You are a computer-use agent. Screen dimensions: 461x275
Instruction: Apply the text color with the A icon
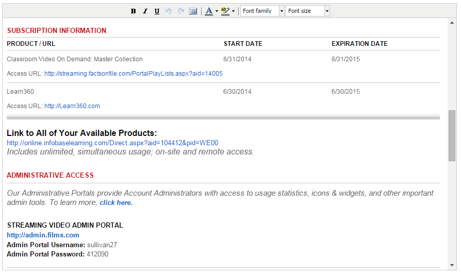[209, 11]
